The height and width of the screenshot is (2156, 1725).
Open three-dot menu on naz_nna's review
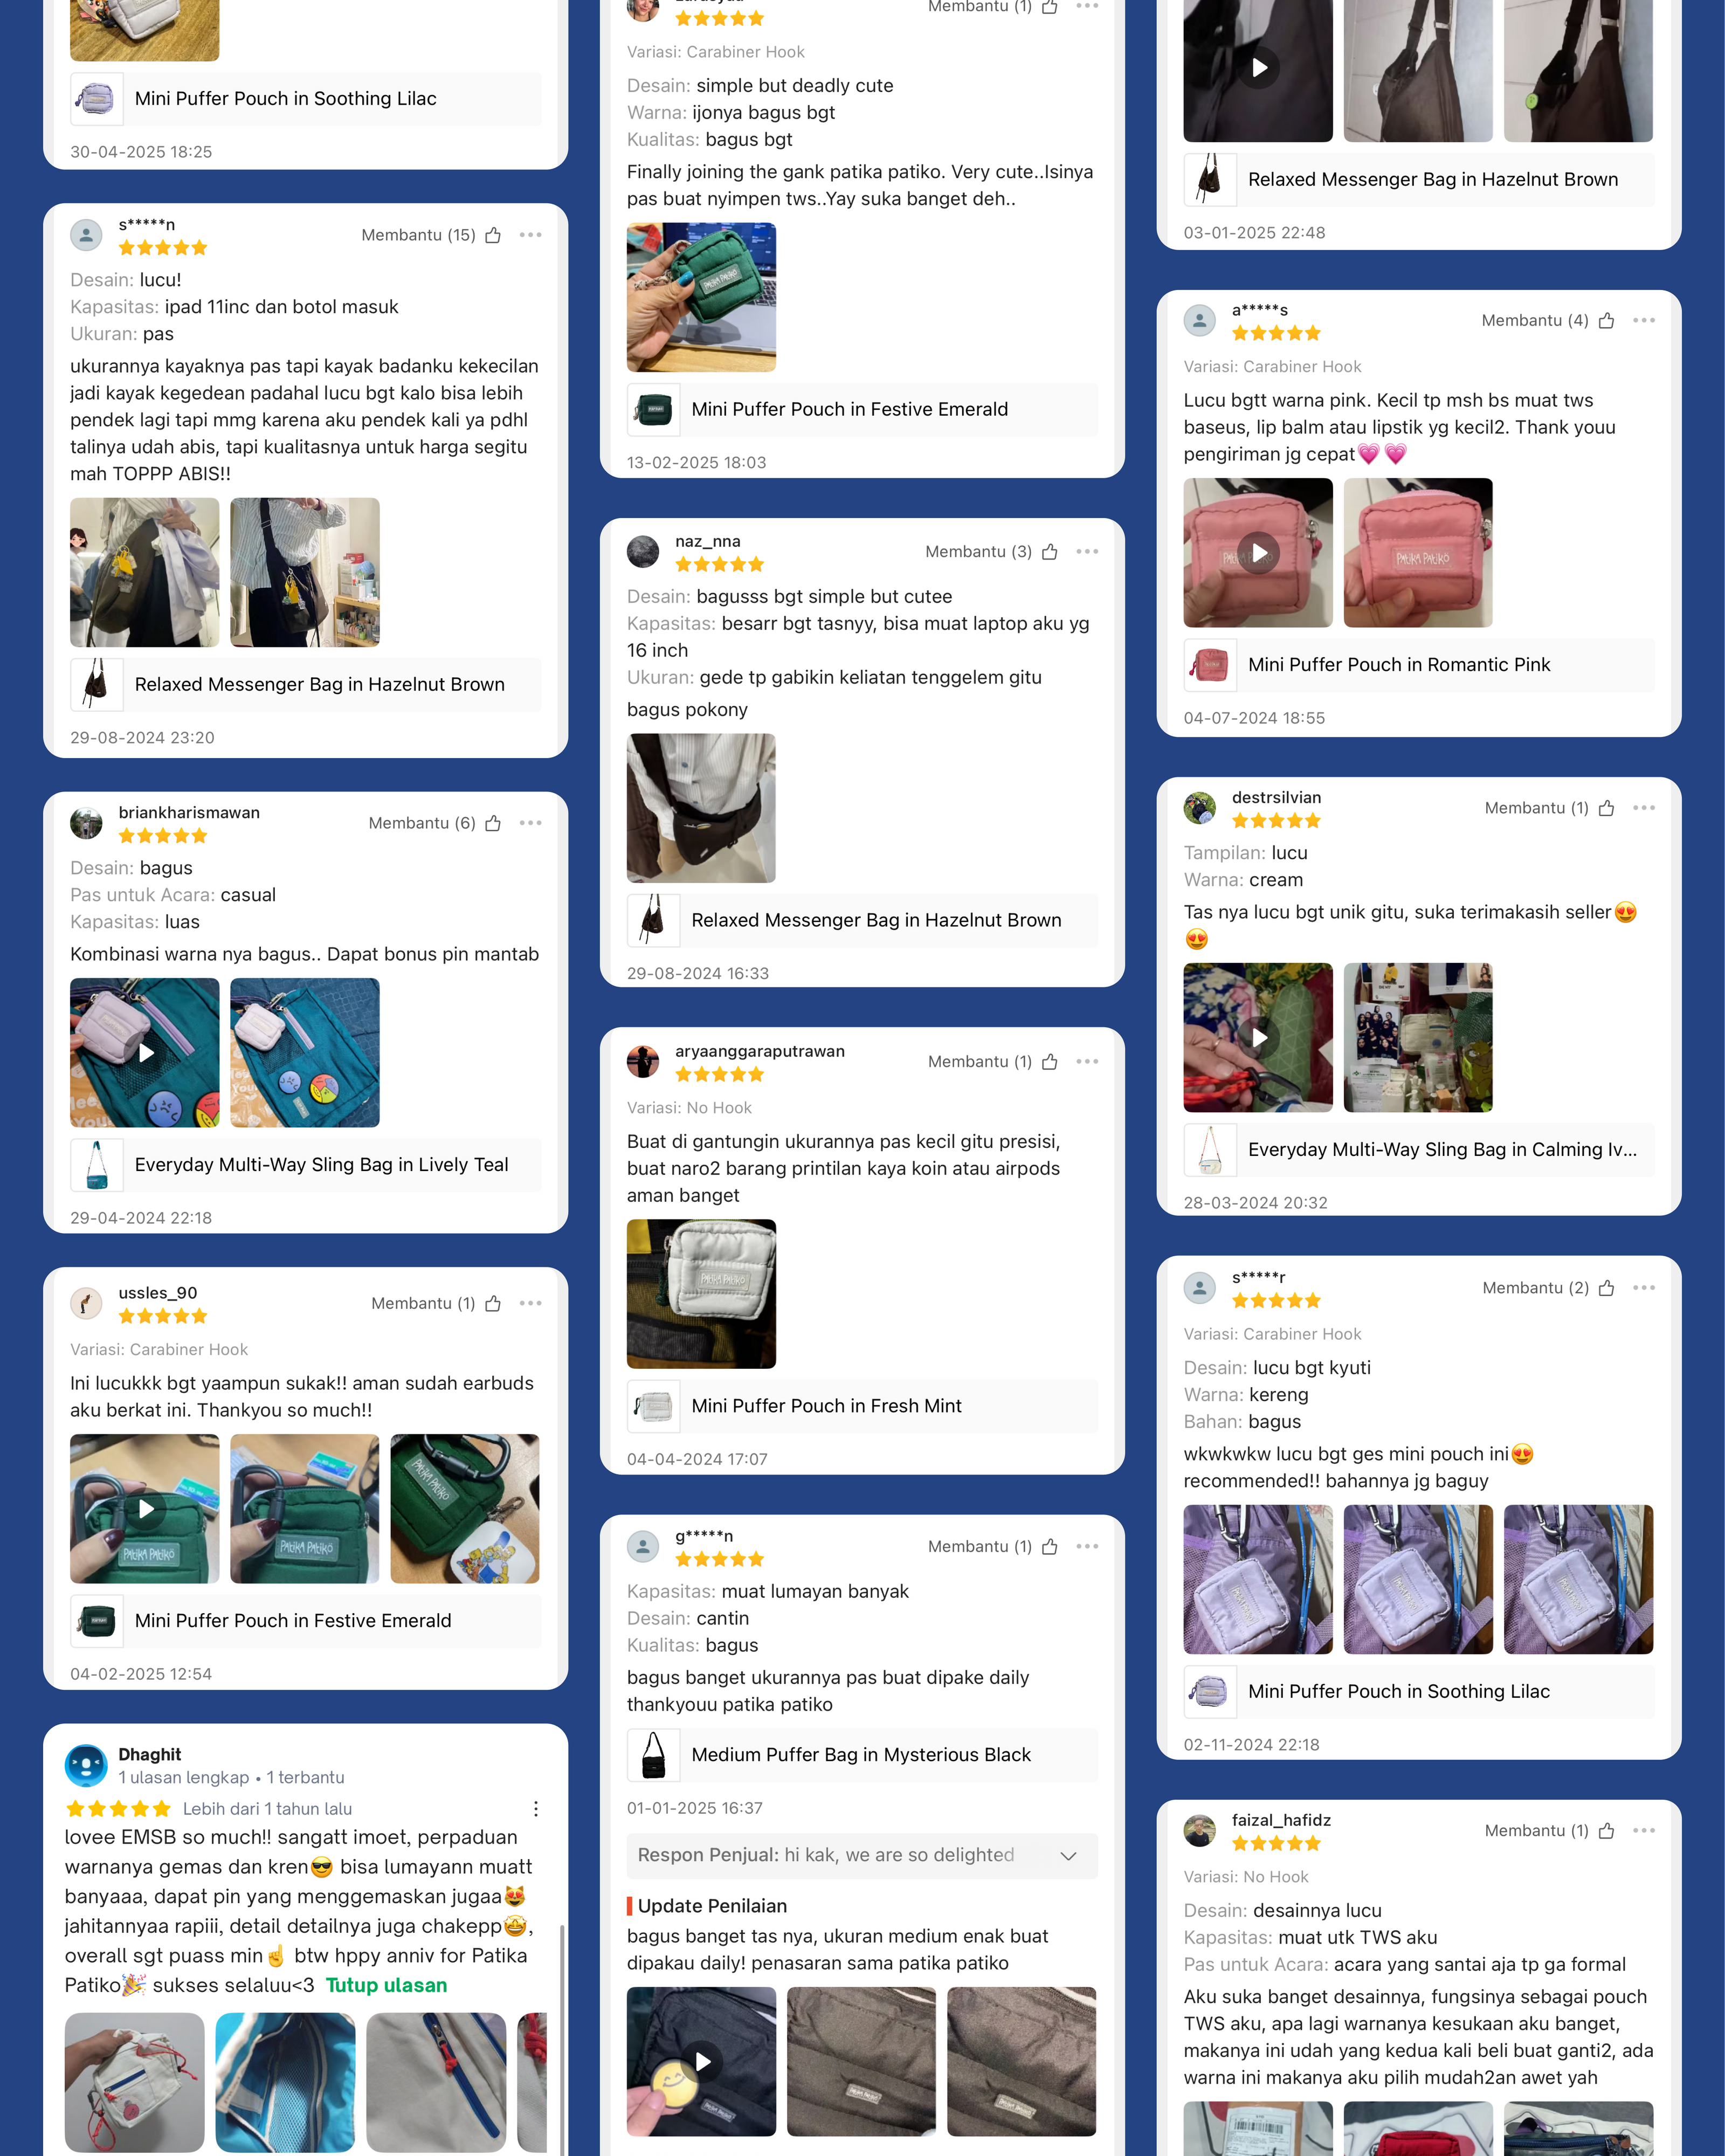pyautogui.click(x=1087, y=552)
